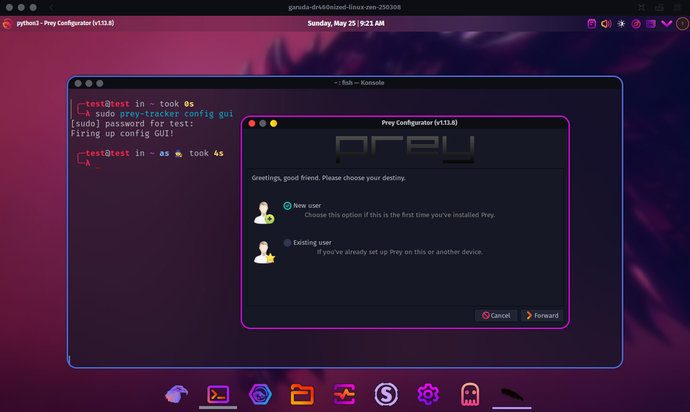Click the 'python3 - Prey Configurator' panel title
The height and width of the screenshot is (412, 690).
[x=65, y=23]
